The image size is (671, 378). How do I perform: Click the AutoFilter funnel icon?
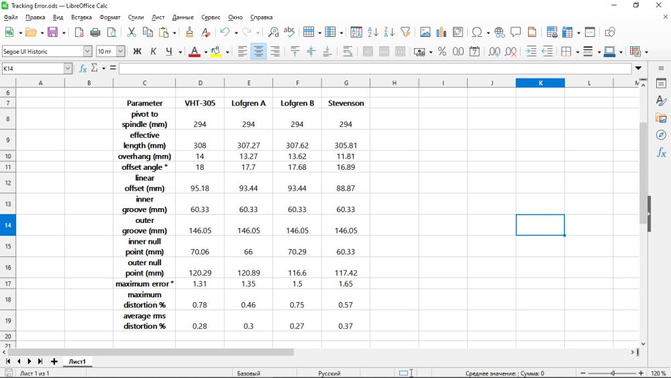point(405,32)
